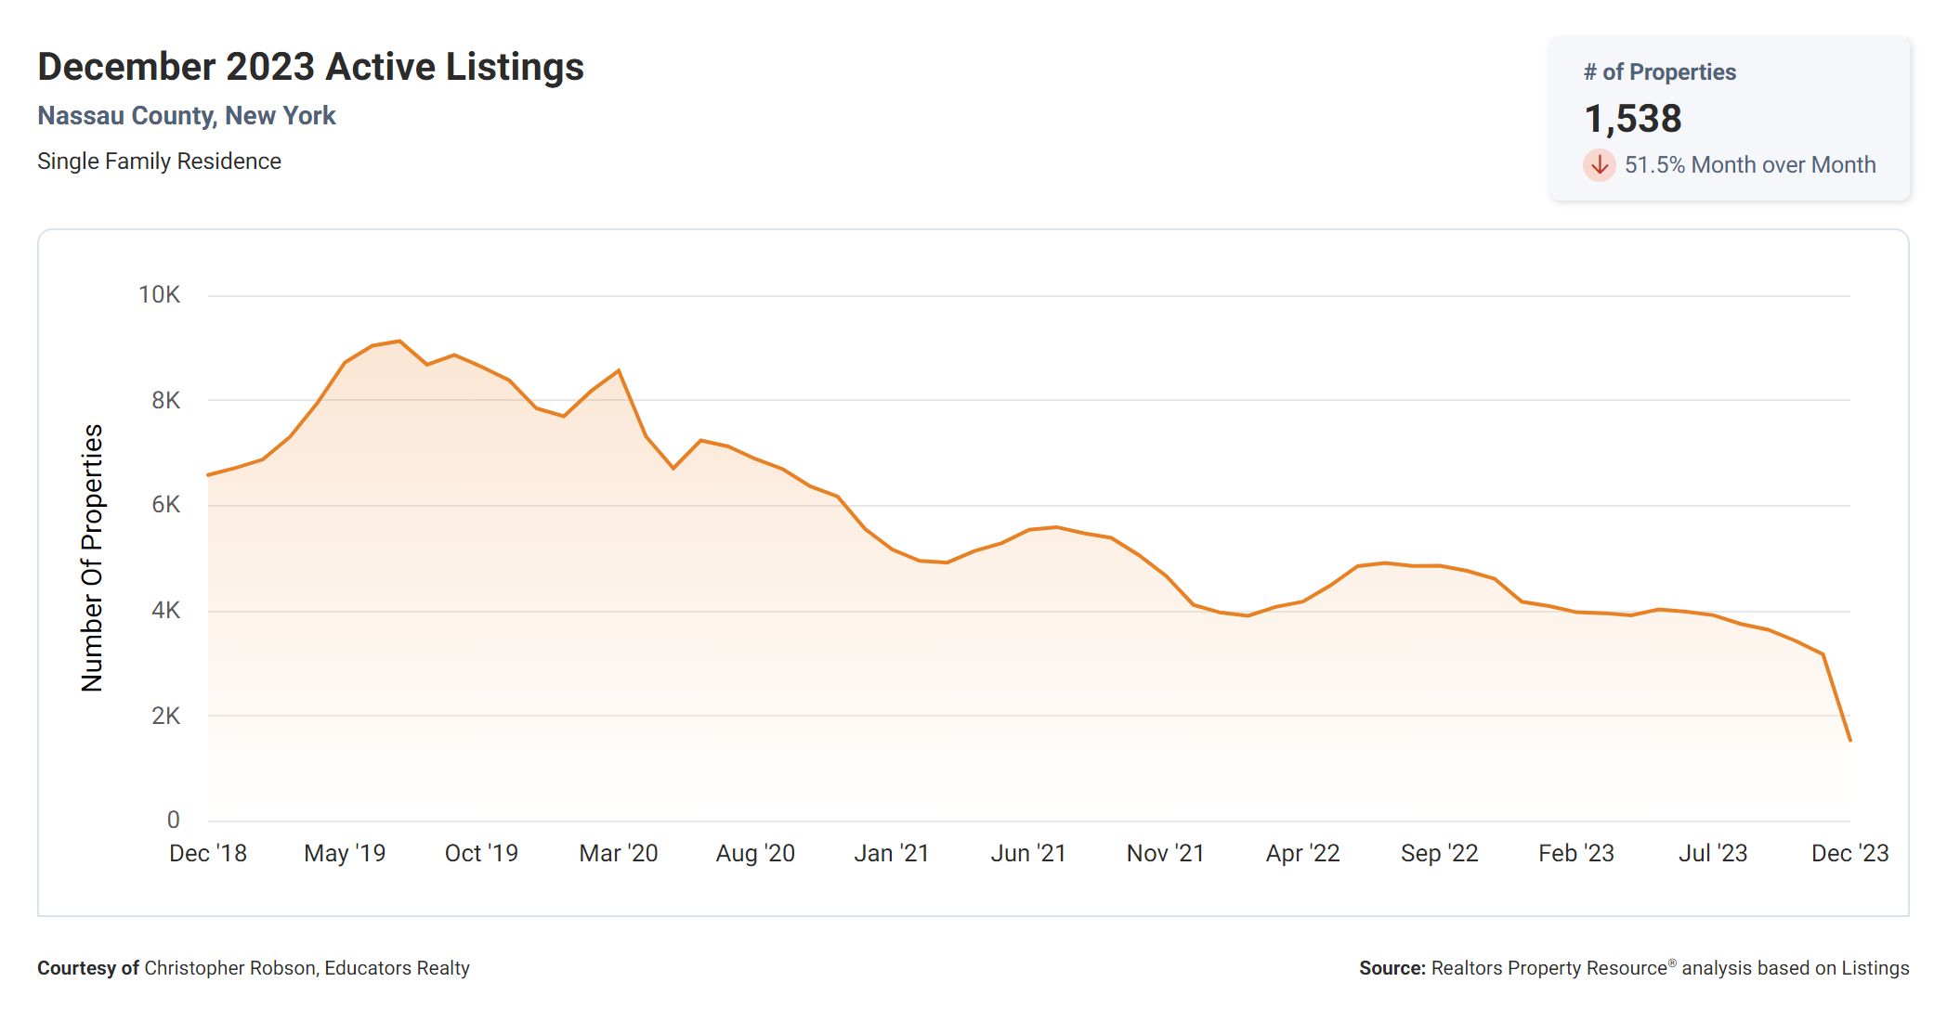Click the Mar '20 x-axis label
The image size is (1947, 1021).
pyautogui.click(x=619, y=854)
